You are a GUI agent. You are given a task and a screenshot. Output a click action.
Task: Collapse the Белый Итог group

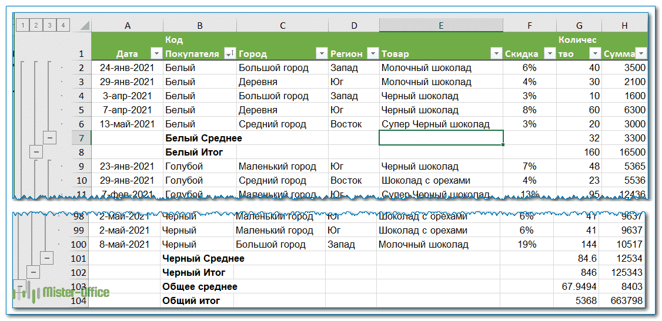coord(36,152)
